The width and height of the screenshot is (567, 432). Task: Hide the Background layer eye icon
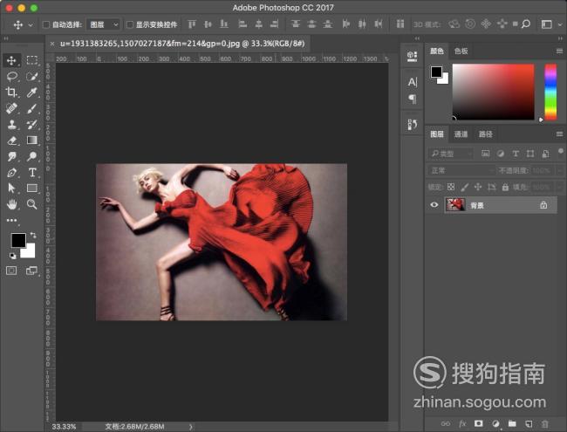point(434,205)
